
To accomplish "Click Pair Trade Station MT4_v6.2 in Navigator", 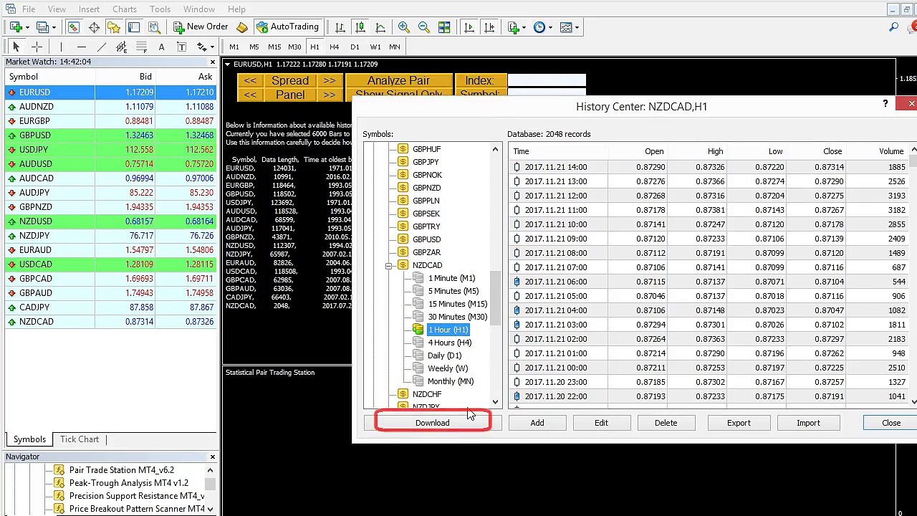I will [x=122, y=470].
